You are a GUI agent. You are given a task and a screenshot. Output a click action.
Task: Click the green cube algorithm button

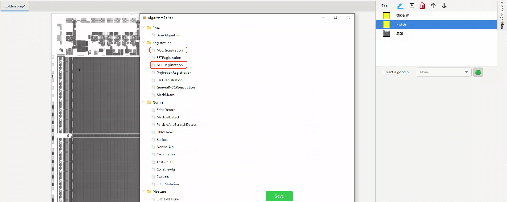[478, 72]
